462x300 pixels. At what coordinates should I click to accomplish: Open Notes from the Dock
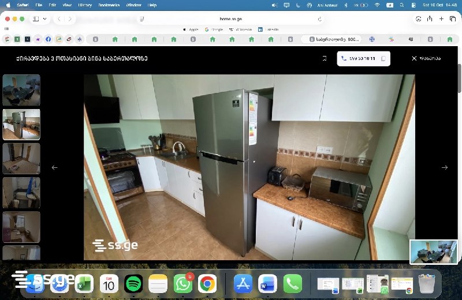[x=158, y=284]
